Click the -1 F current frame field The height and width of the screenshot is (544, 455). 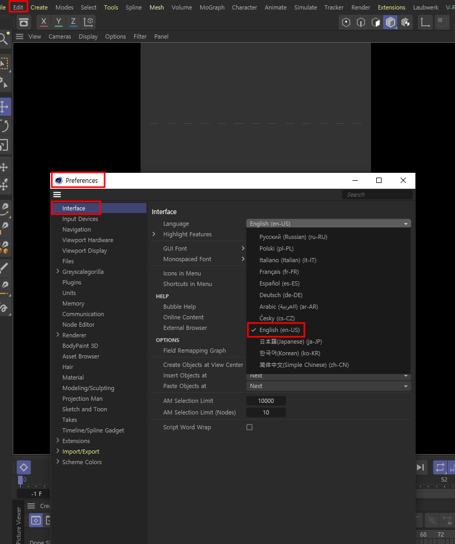click(x=33, y=494)
